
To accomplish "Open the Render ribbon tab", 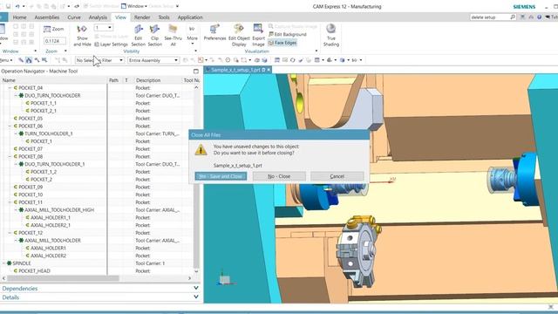I will [x=142, y=17].
